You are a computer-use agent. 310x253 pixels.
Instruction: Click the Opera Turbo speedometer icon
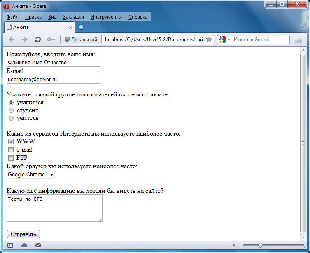click(x=38, y=245)
